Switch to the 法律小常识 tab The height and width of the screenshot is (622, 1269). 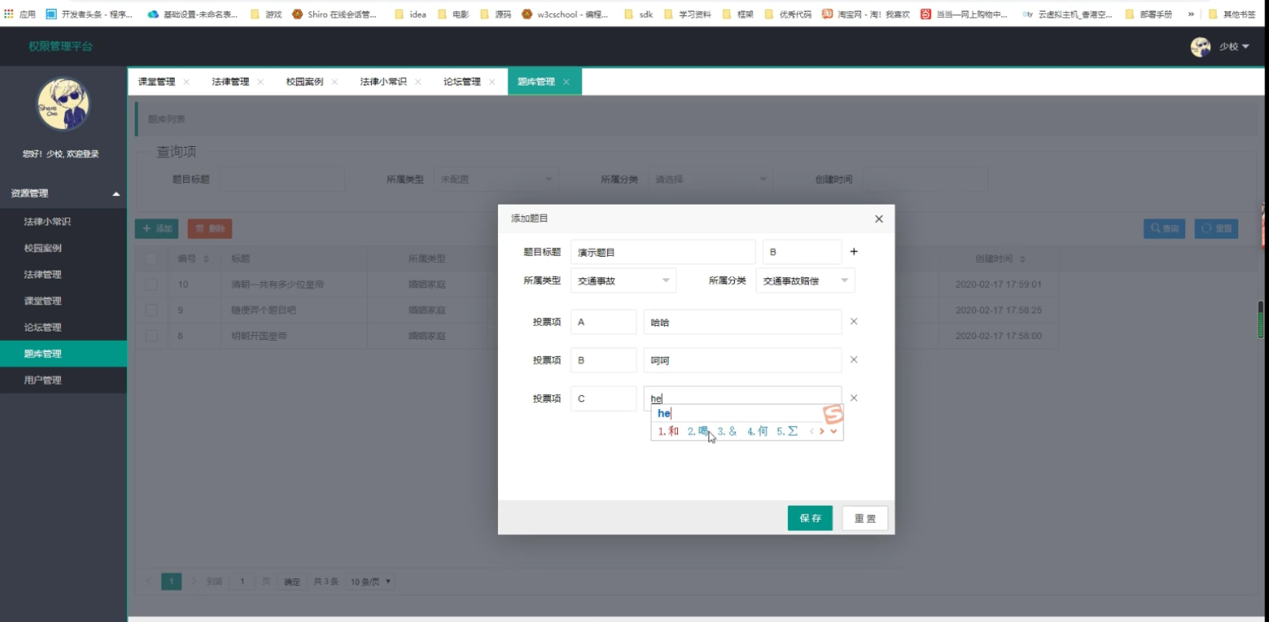coord(383,81)
